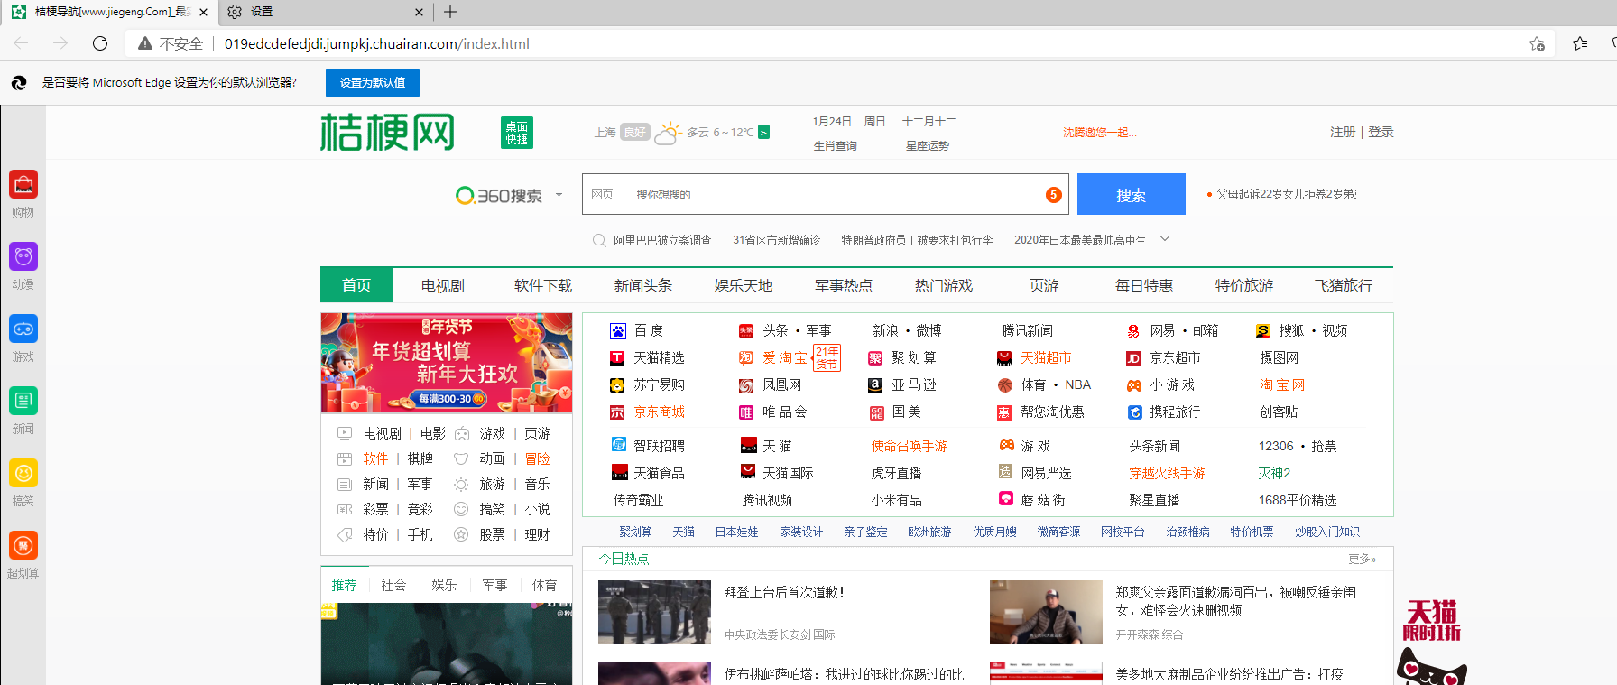Viewport: 1617px width, 685px height.
Task: Click the blue 搜索 search button
Action: [x=1132, y=194]
